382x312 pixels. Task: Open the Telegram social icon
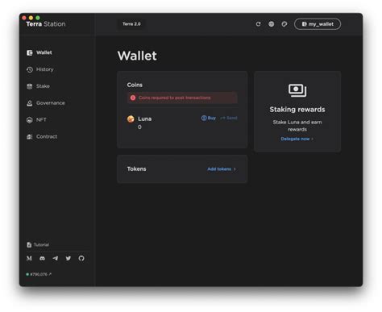(56, 258)
